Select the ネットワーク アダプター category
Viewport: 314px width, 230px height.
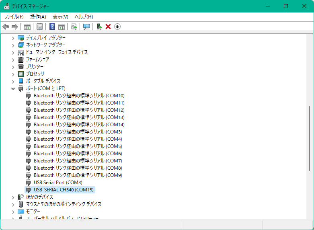45,45
